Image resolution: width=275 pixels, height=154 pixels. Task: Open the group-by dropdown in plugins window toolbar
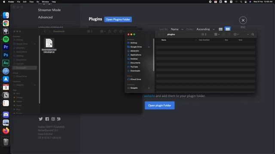[x=217, y=34]
